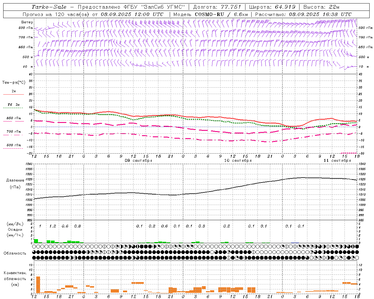Select the text 'Предоставлено ФГБУ "ЗапСиб УГМС"'
Image resolution: width=374 pixels, height=299 pixels.
pos(131,7)
